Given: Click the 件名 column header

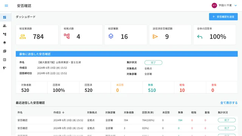Looking at the screenshot, I should tap(20, 113).
